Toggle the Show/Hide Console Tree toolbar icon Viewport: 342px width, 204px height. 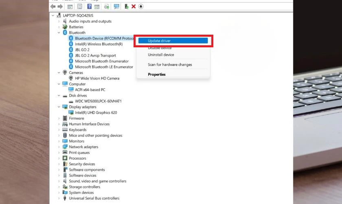[70, 7]
